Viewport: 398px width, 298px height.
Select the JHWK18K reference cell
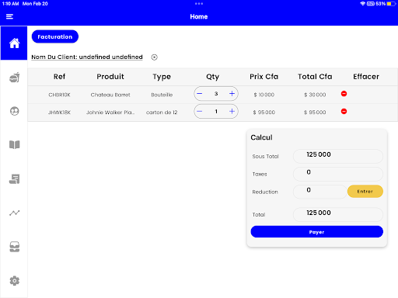click(59, 113)
